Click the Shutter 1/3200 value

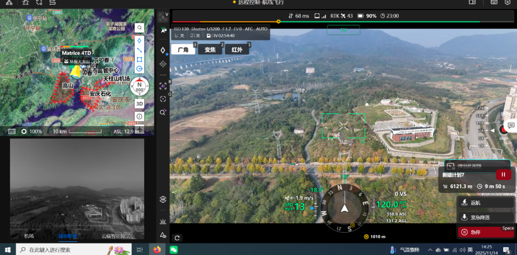coord(205,29)
